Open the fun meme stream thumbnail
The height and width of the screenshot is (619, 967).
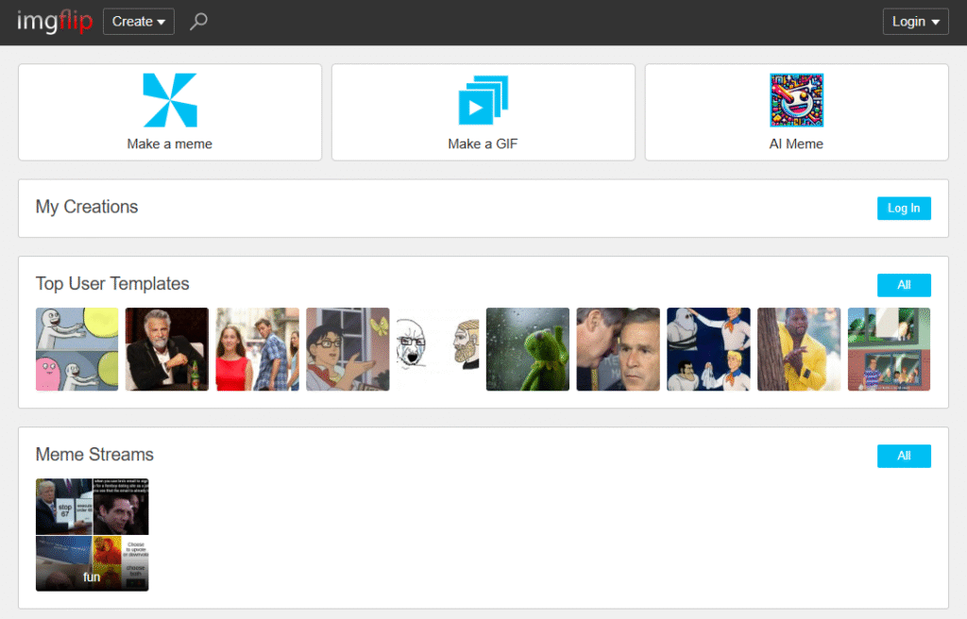point(92,535)
